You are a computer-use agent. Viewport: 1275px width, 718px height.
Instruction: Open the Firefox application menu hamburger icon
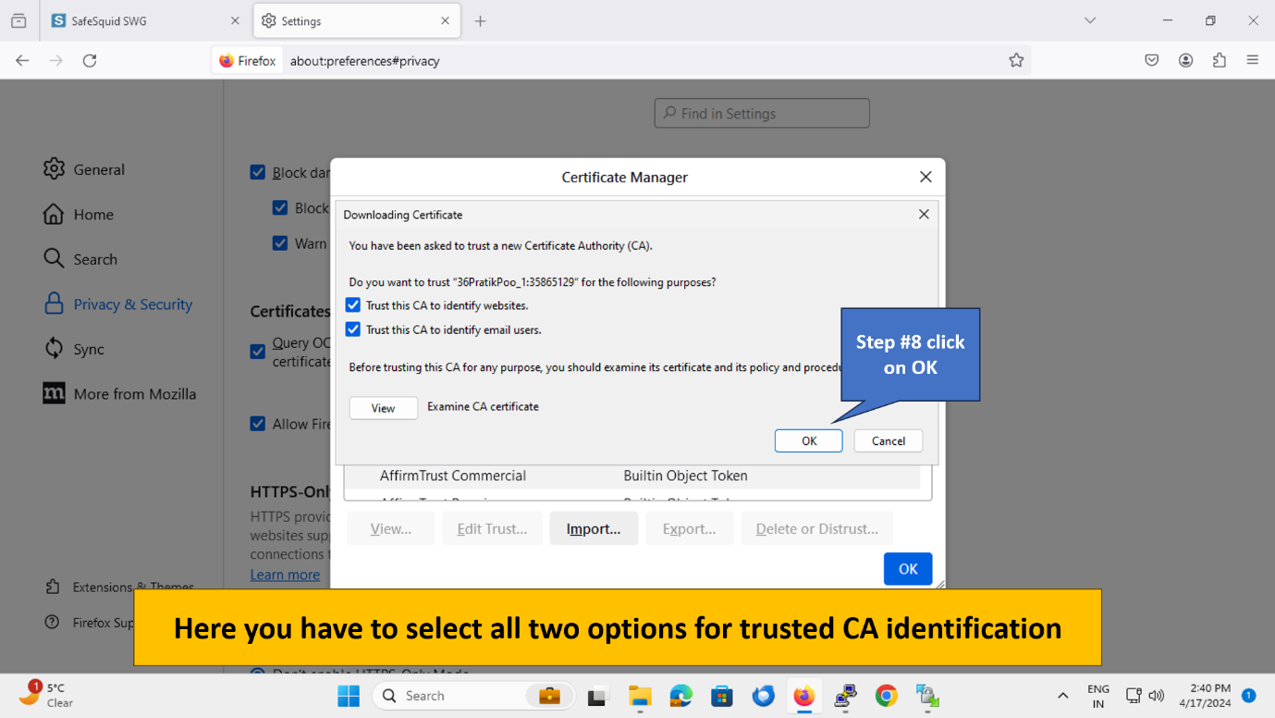(x=1253, y=60)
